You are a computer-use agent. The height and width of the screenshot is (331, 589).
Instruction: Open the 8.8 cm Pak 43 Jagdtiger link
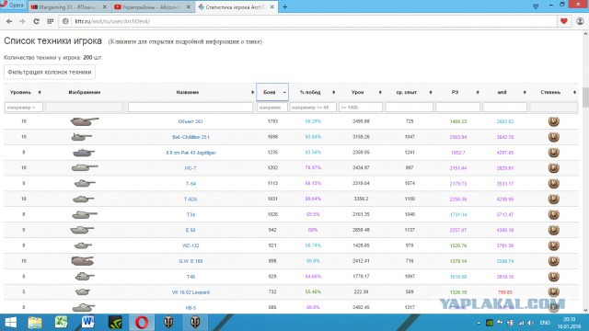tap(191, 153)
